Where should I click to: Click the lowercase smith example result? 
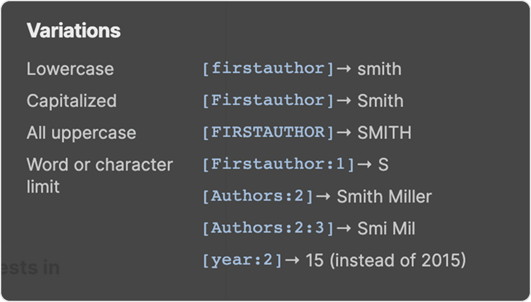pyautogui.click(x=379, y=69)
